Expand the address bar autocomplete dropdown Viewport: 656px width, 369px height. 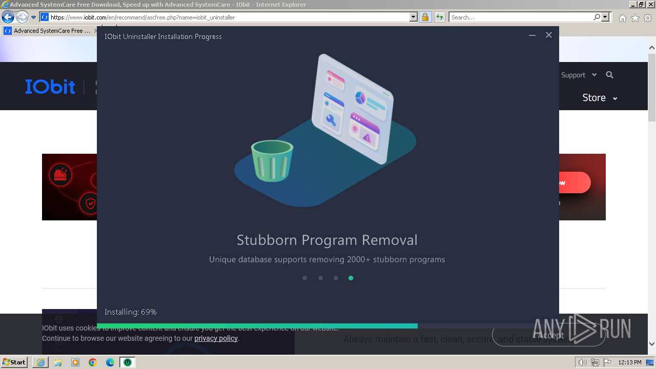click(414, 17)
